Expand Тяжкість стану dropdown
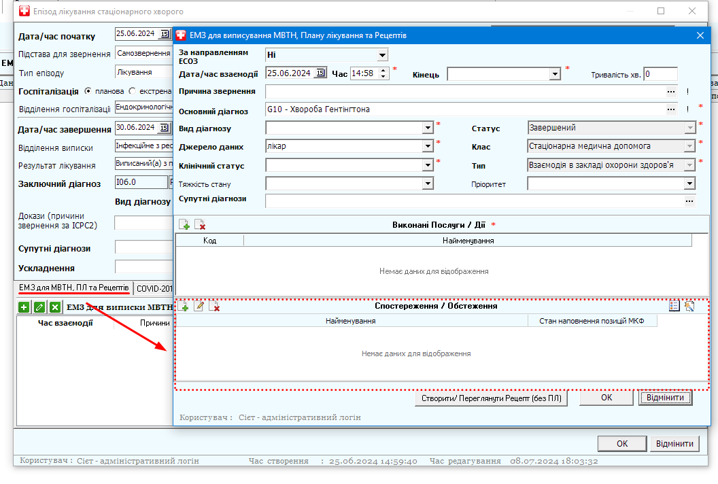Viewport: 718px width, 484px height. pos(428,184)
